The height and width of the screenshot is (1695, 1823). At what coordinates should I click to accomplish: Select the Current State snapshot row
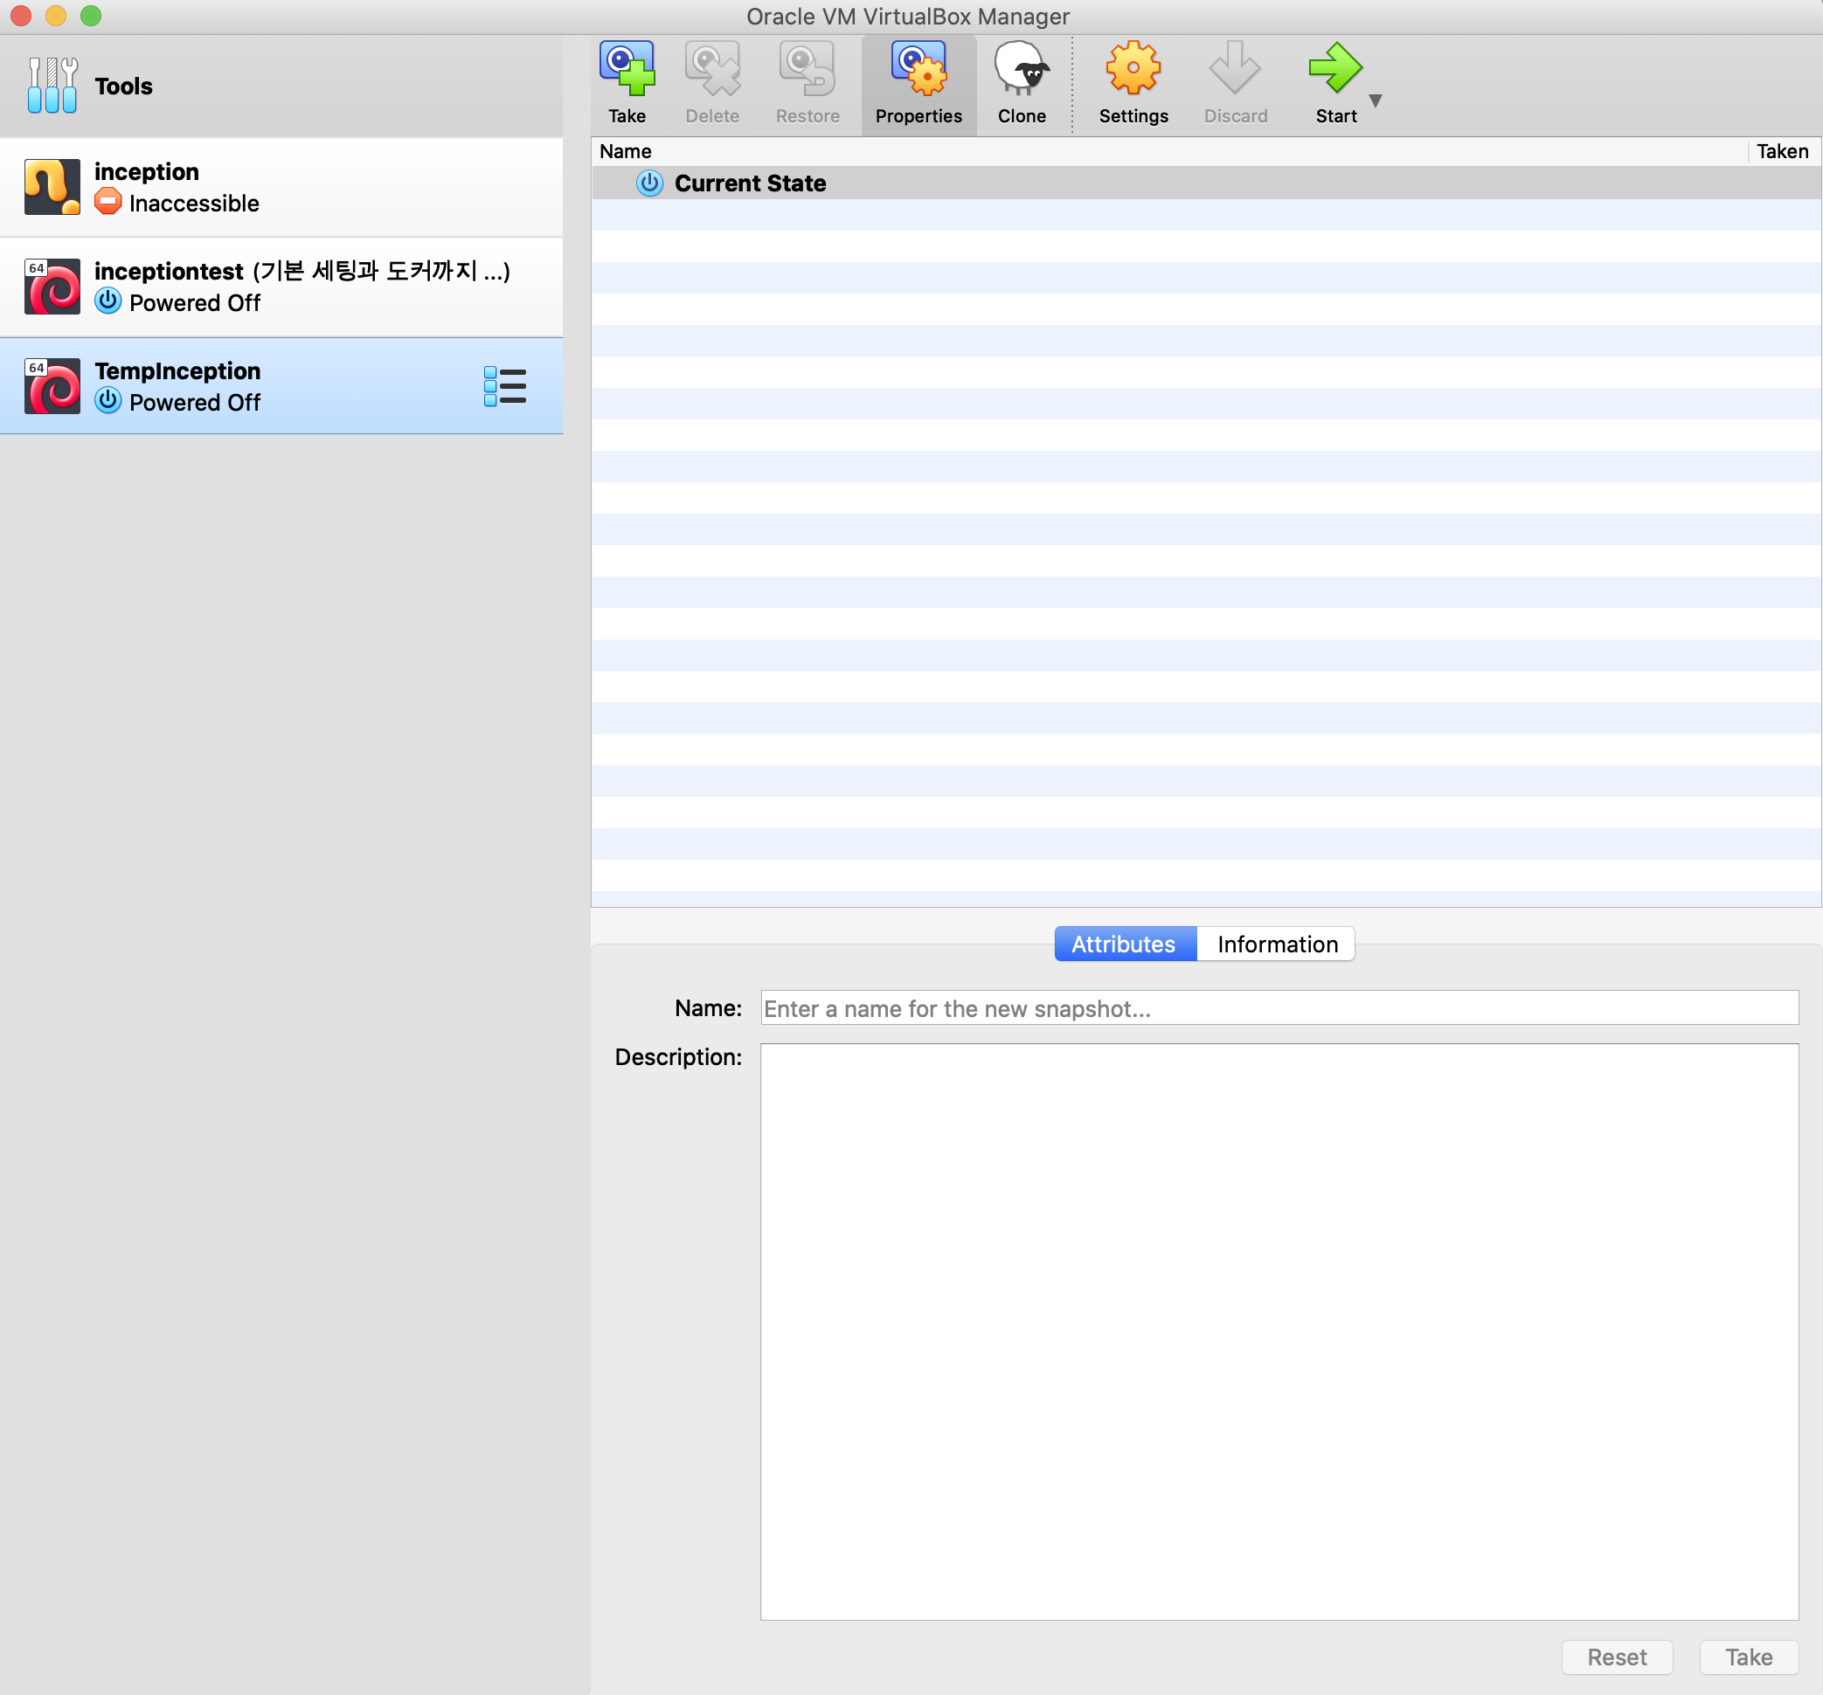[1206, 183]
